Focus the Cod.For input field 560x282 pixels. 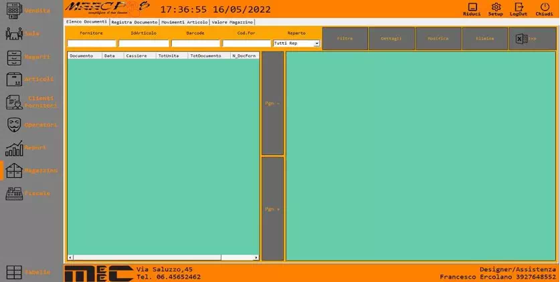247,43
